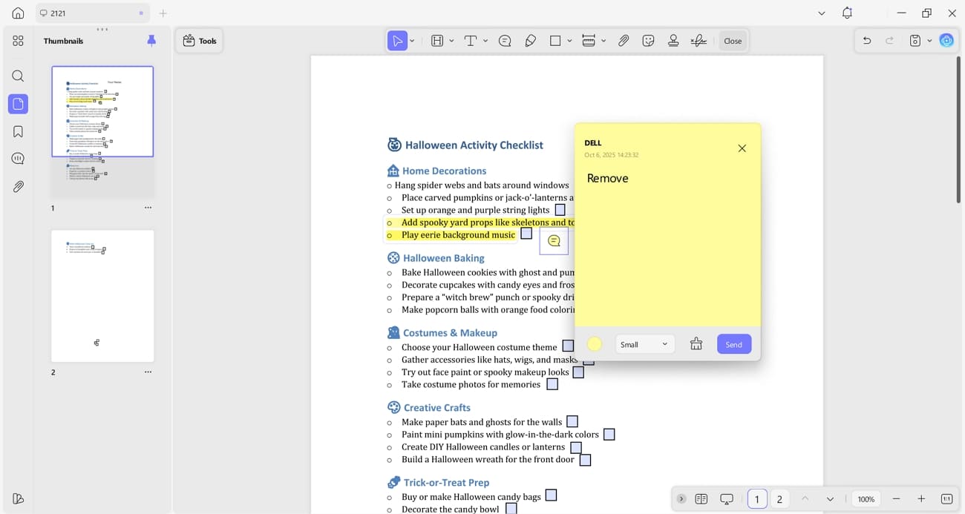Select the freehand Pencil annotation tool

(x=531, y=41)
